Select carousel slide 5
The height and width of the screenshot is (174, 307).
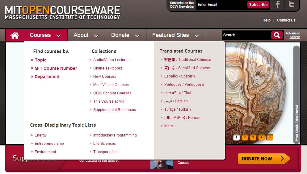[x=270, y=137]
